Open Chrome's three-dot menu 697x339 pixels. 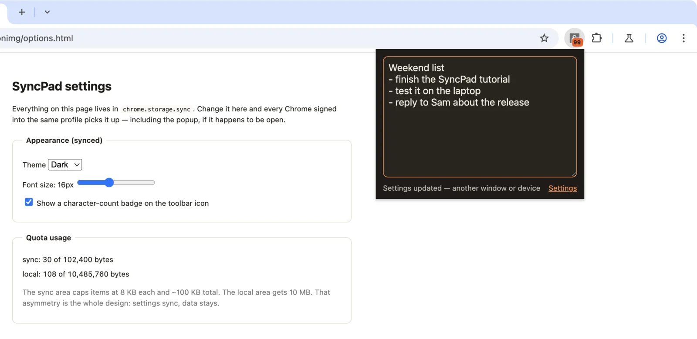(x=683, y=38)
